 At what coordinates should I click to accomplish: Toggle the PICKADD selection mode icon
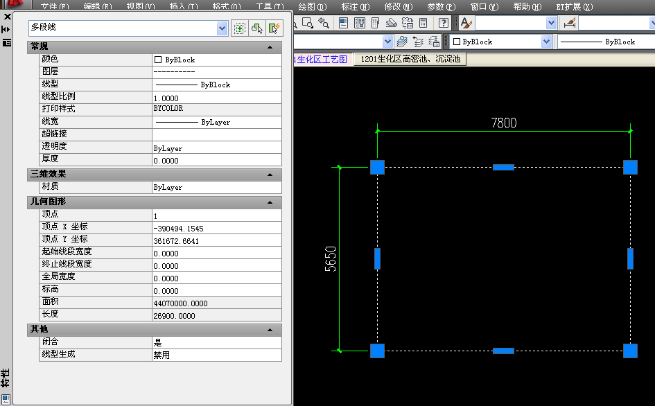tap(239, 28)
